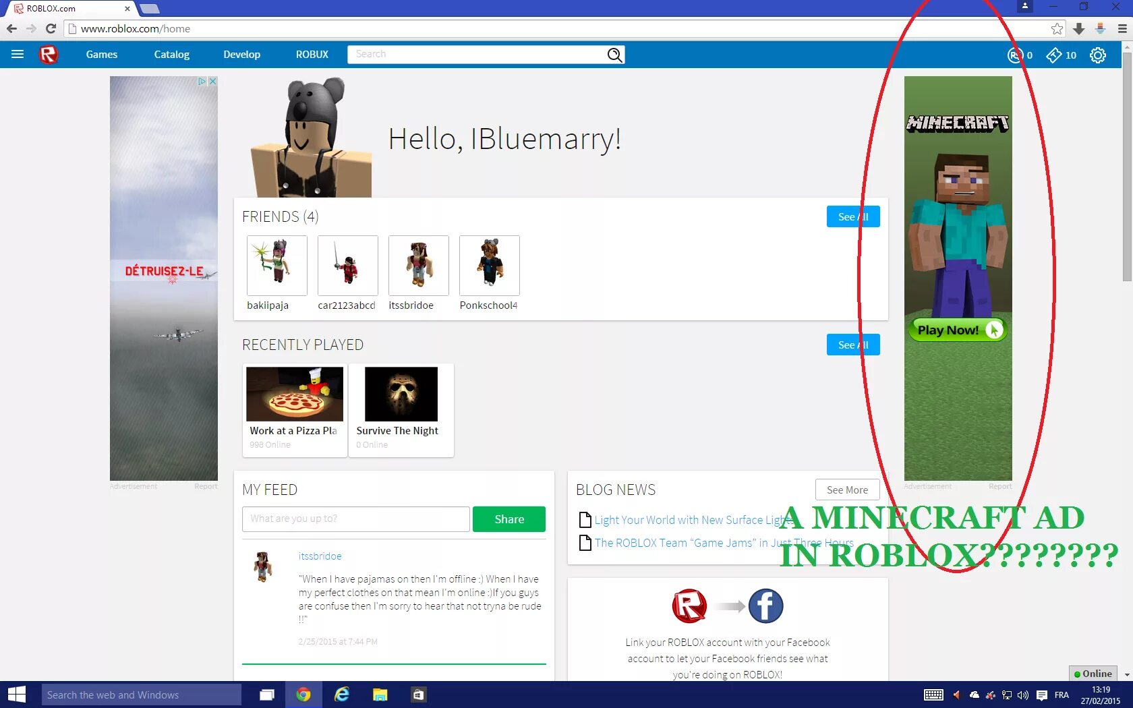Open Chrome user profile button
Screen dimensions: 1133x708
pos(1025,6)
